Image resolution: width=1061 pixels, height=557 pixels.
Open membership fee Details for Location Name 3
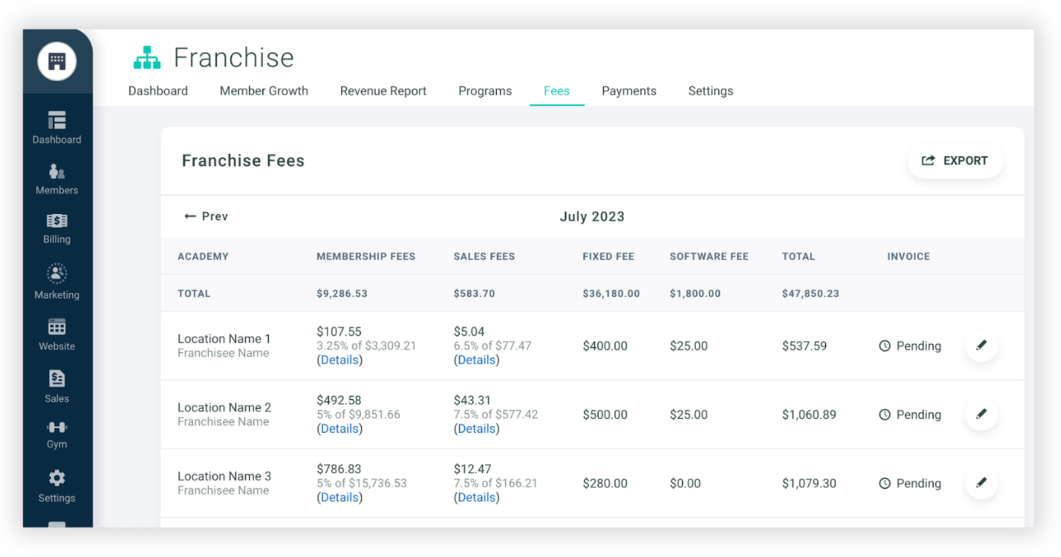(340, 497)
